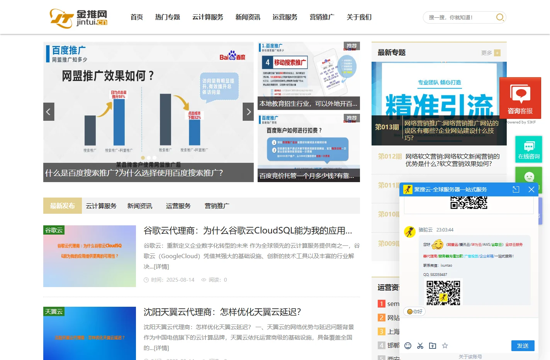Switch to 云计算服务 list tab
This screenshot has width=550, height=360.
click(x=101, y=206)
